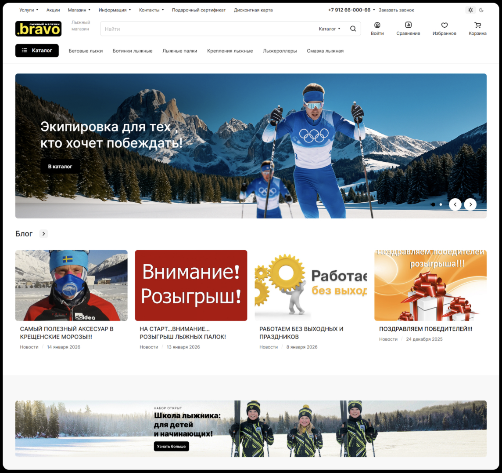Screen dimensions: 502x473
Task: Open Подарочный сертификат page
Action: pos(199,10)
